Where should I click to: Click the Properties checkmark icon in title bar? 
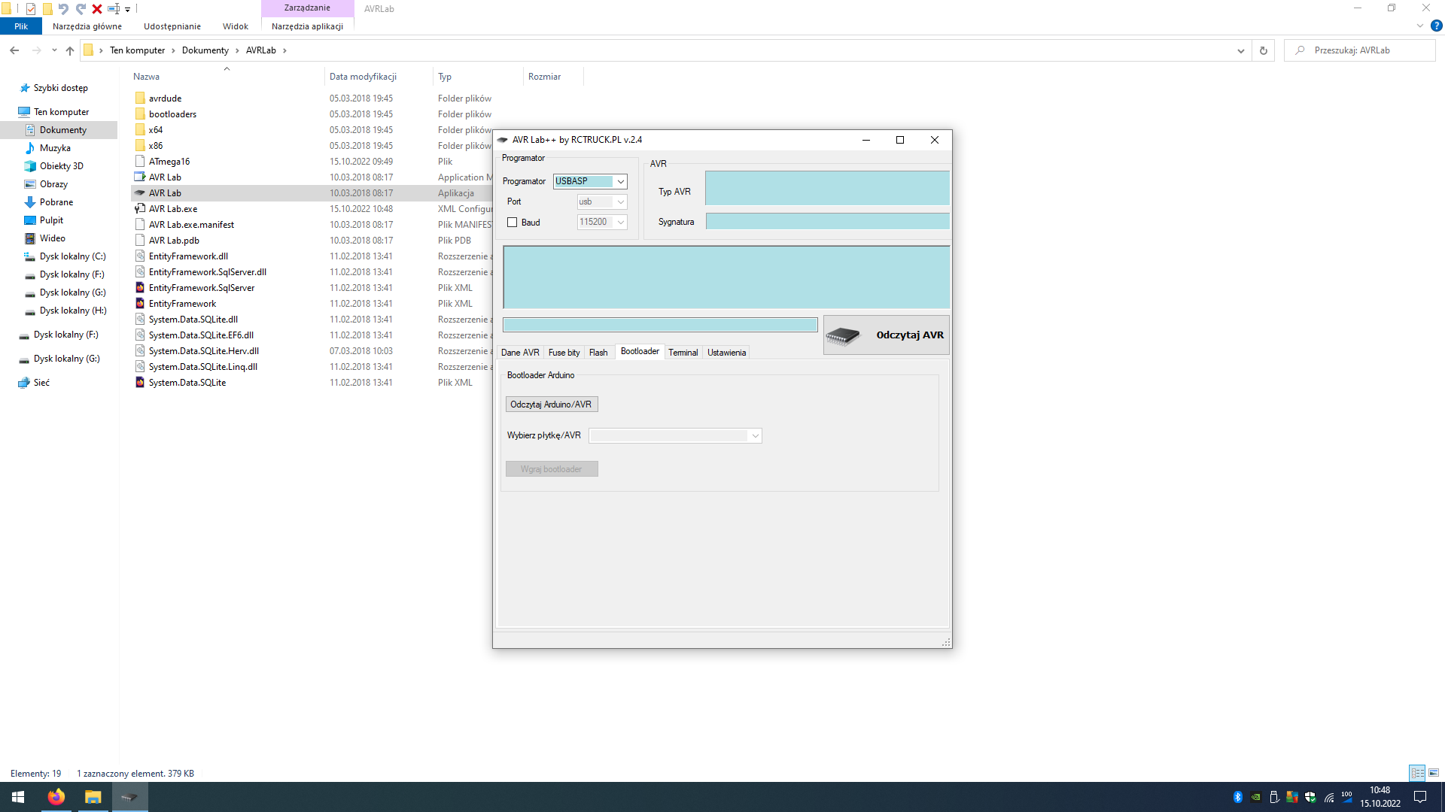(31, 9)
